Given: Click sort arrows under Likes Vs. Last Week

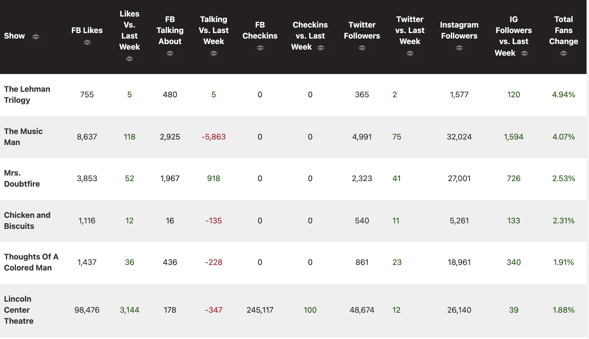Looking at the screenshot, I should click(129, 59).
